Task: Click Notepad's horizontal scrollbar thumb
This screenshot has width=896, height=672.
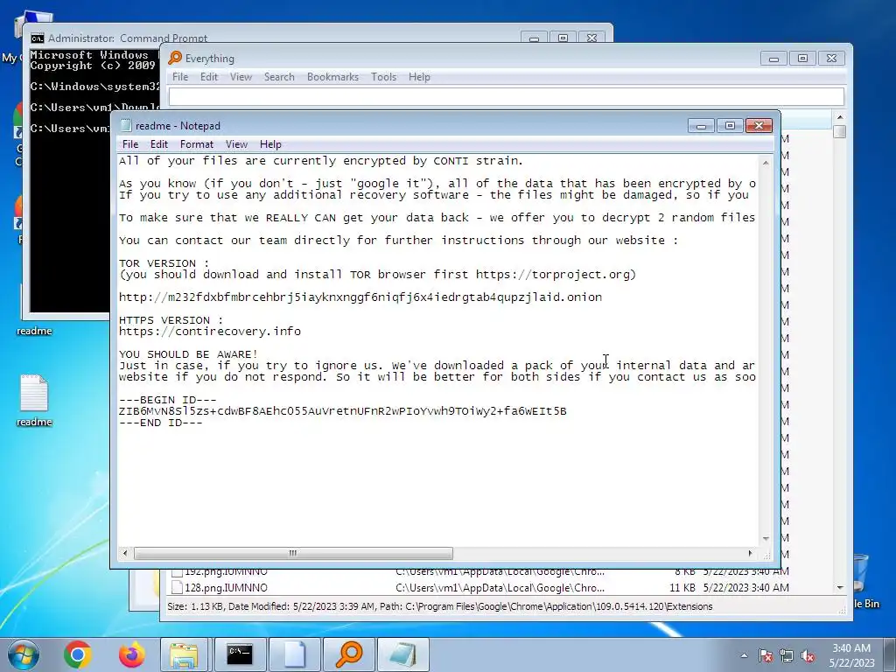Action: tap(293, 553)
